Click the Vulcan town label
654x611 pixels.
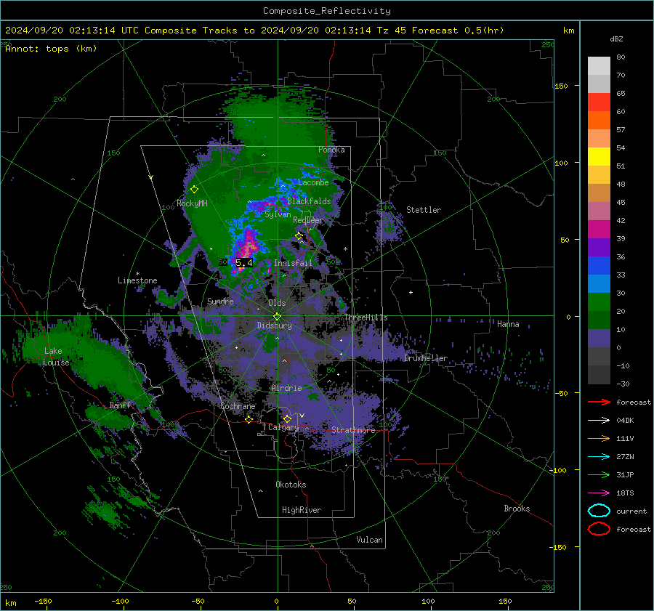point(370,540)
